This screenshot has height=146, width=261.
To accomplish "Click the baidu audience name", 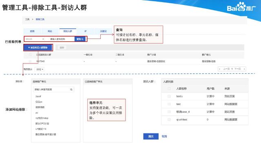I will pyautogui.click(x=179, y=97).
